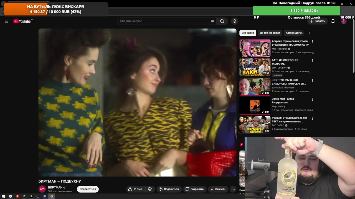Image resolution: width=355 pixels, height=199 pixels.
Task: Open thumbnail of 'БАТЯ И НОВОГОДНЕЕ ЖЕЛАНИЕ' video
Action: tap(255, 67)
